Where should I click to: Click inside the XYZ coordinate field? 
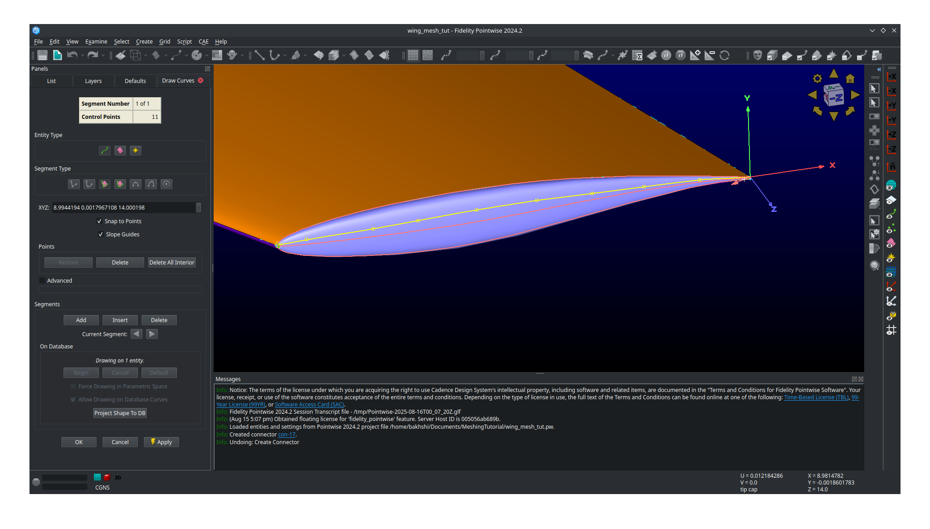tap(122, 207)
